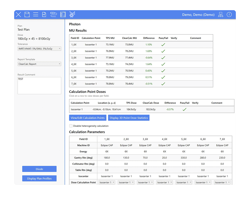Click the Gantry Rtn 330.0 value

point(184,158)
